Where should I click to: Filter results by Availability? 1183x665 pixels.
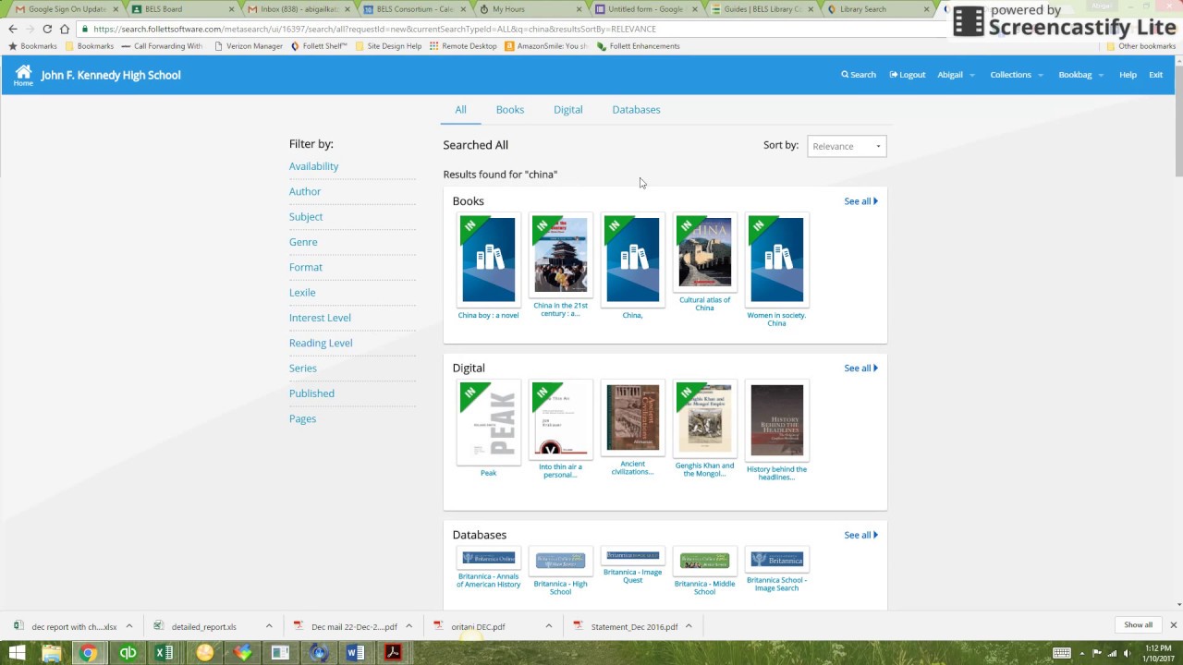click(x=314, y=166)
